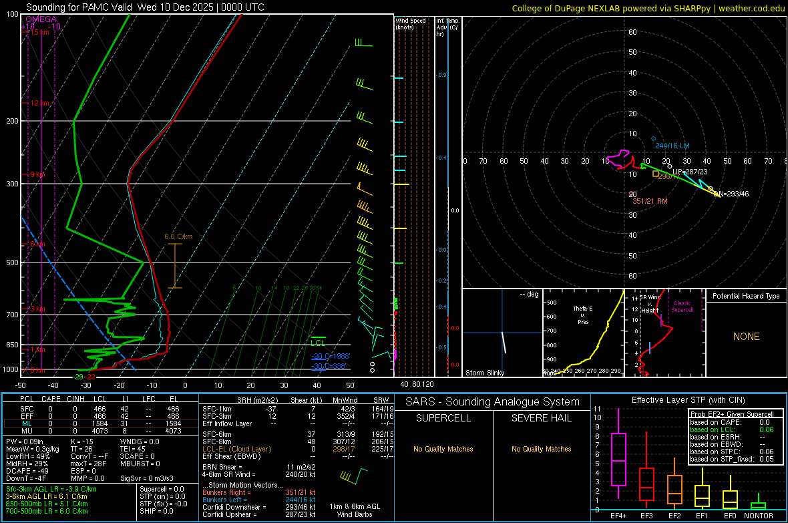
Task: Click the DN=293/46 Corfidi vector label
Action: pyautogui.click(x=731, y=194)
